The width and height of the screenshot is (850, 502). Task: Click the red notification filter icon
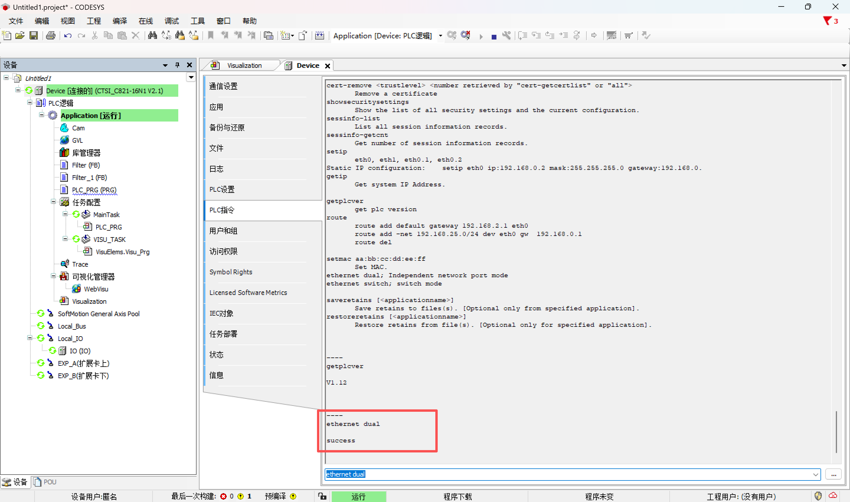(827, 21)
